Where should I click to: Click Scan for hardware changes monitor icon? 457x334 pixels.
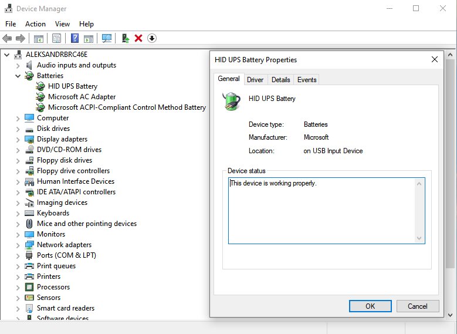(x=107, y=38)
